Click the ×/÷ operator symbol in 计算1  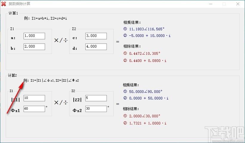point(61,41)
